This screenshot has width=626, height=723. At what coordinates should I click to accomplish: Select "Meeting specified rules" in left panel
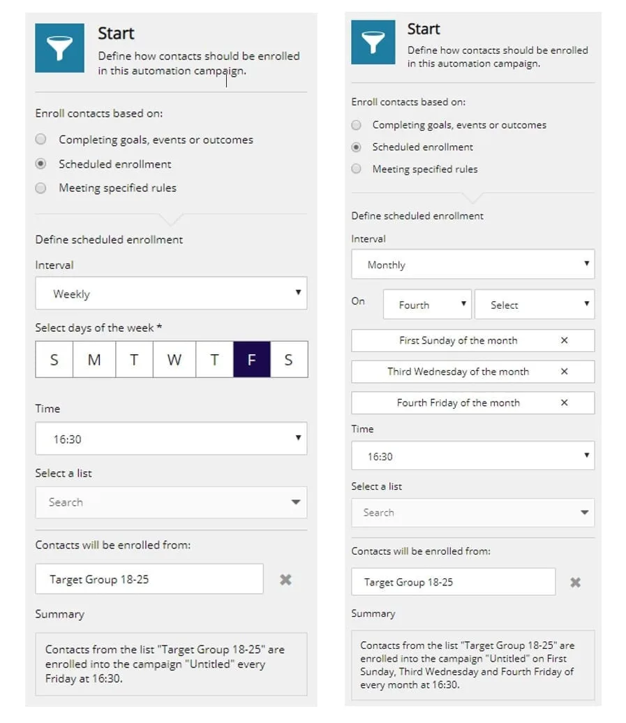pyautogui.click(x=40, y=188)
